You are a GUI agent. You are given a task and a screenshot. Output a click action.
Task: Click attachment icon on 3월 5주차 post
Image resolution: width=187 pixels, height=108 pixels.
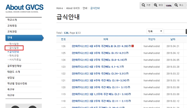tap(127, 73)
